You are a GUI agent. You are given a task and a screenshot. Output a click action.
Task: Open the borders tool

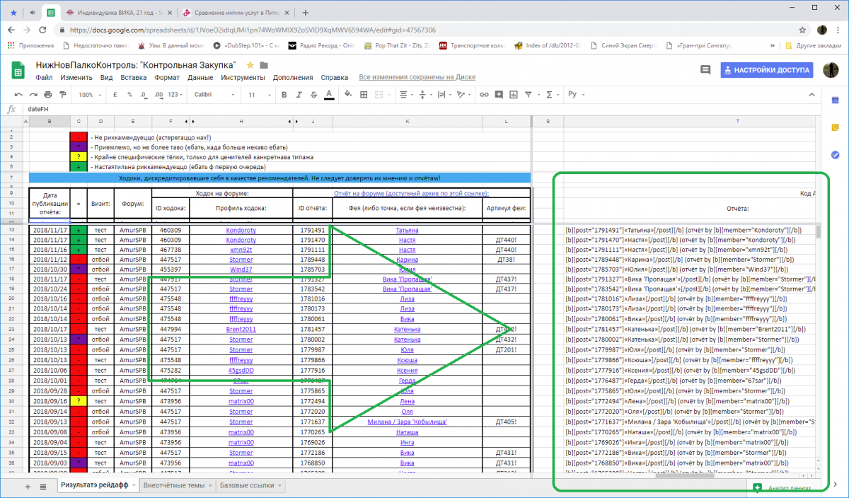(364, 94)
